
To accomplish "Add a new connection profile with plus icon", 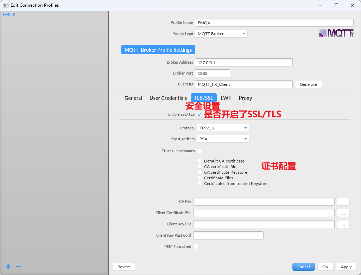I will (8, 267).
